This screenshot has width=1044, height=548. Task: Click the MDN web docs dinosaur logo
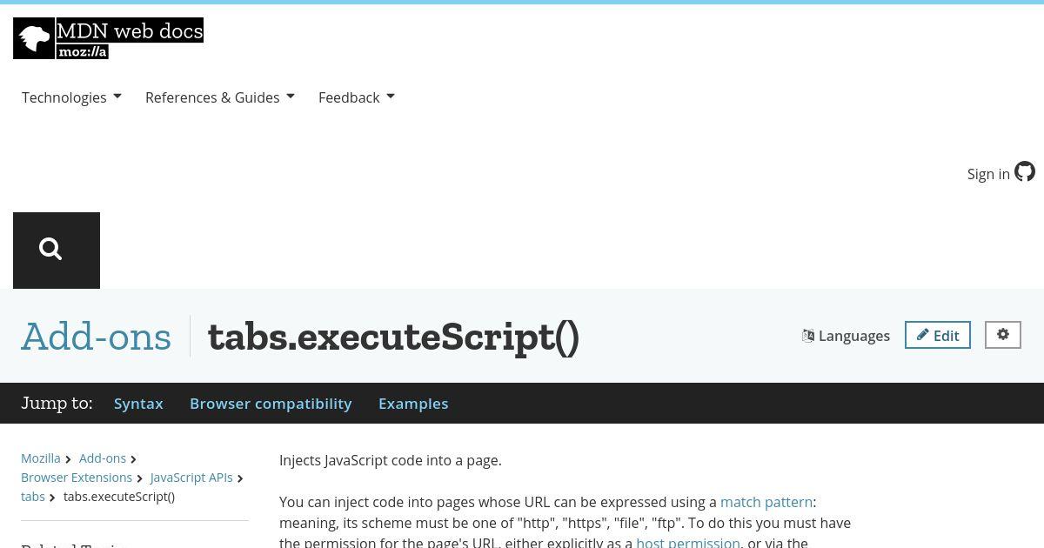point(35,38)
